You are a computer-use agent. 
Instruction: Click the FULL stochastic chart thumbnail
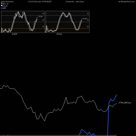(67, 22)
